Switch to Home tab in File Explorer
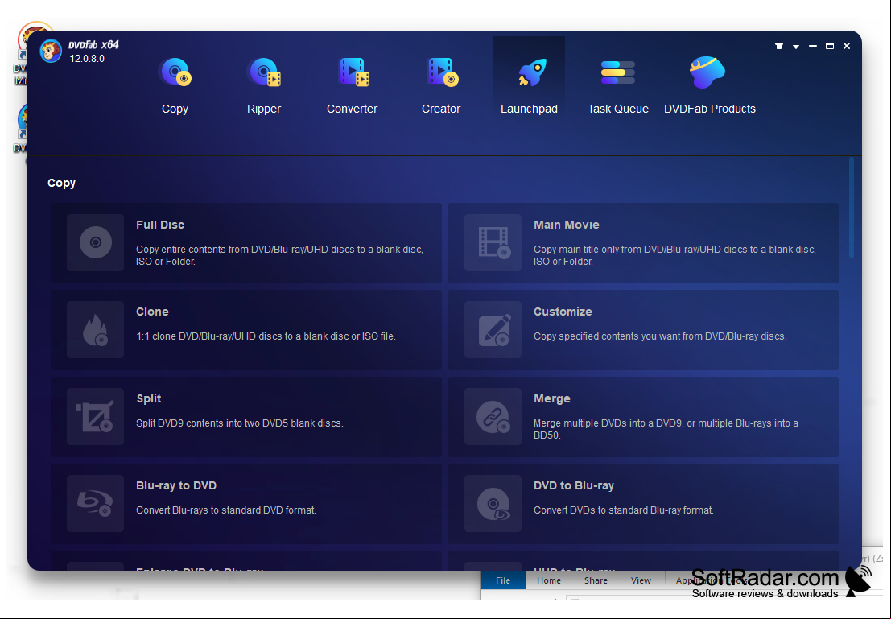Viewport: 891px width, 619px height. (x=549, y=580)
